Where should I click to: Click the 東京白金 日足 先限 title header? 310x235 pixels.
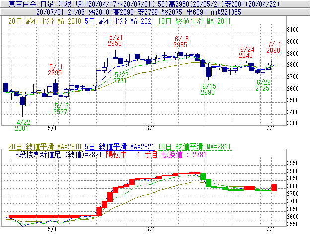coord(40,4)
